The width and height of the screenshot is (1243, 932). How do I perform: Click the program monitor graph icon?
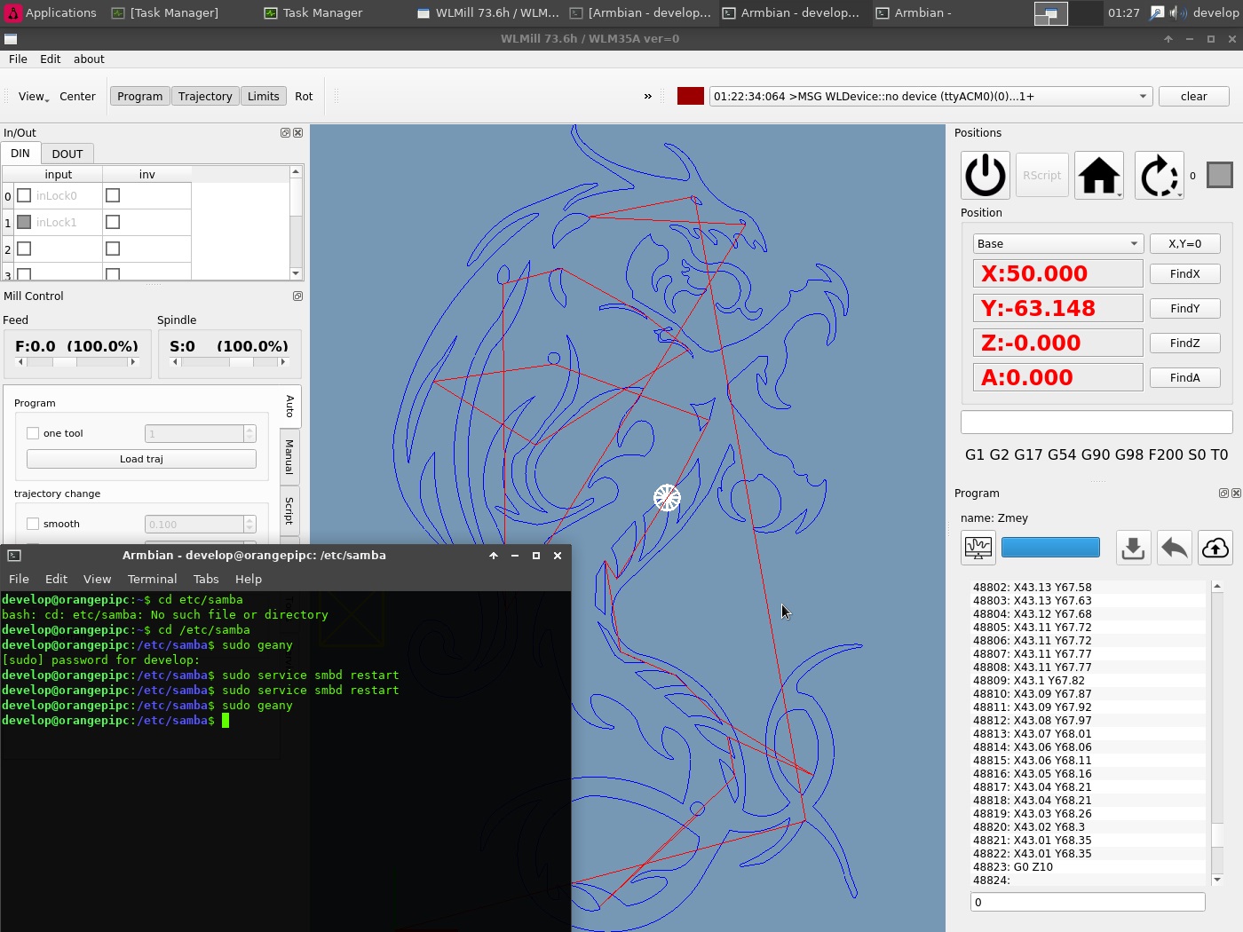(978, 548)
